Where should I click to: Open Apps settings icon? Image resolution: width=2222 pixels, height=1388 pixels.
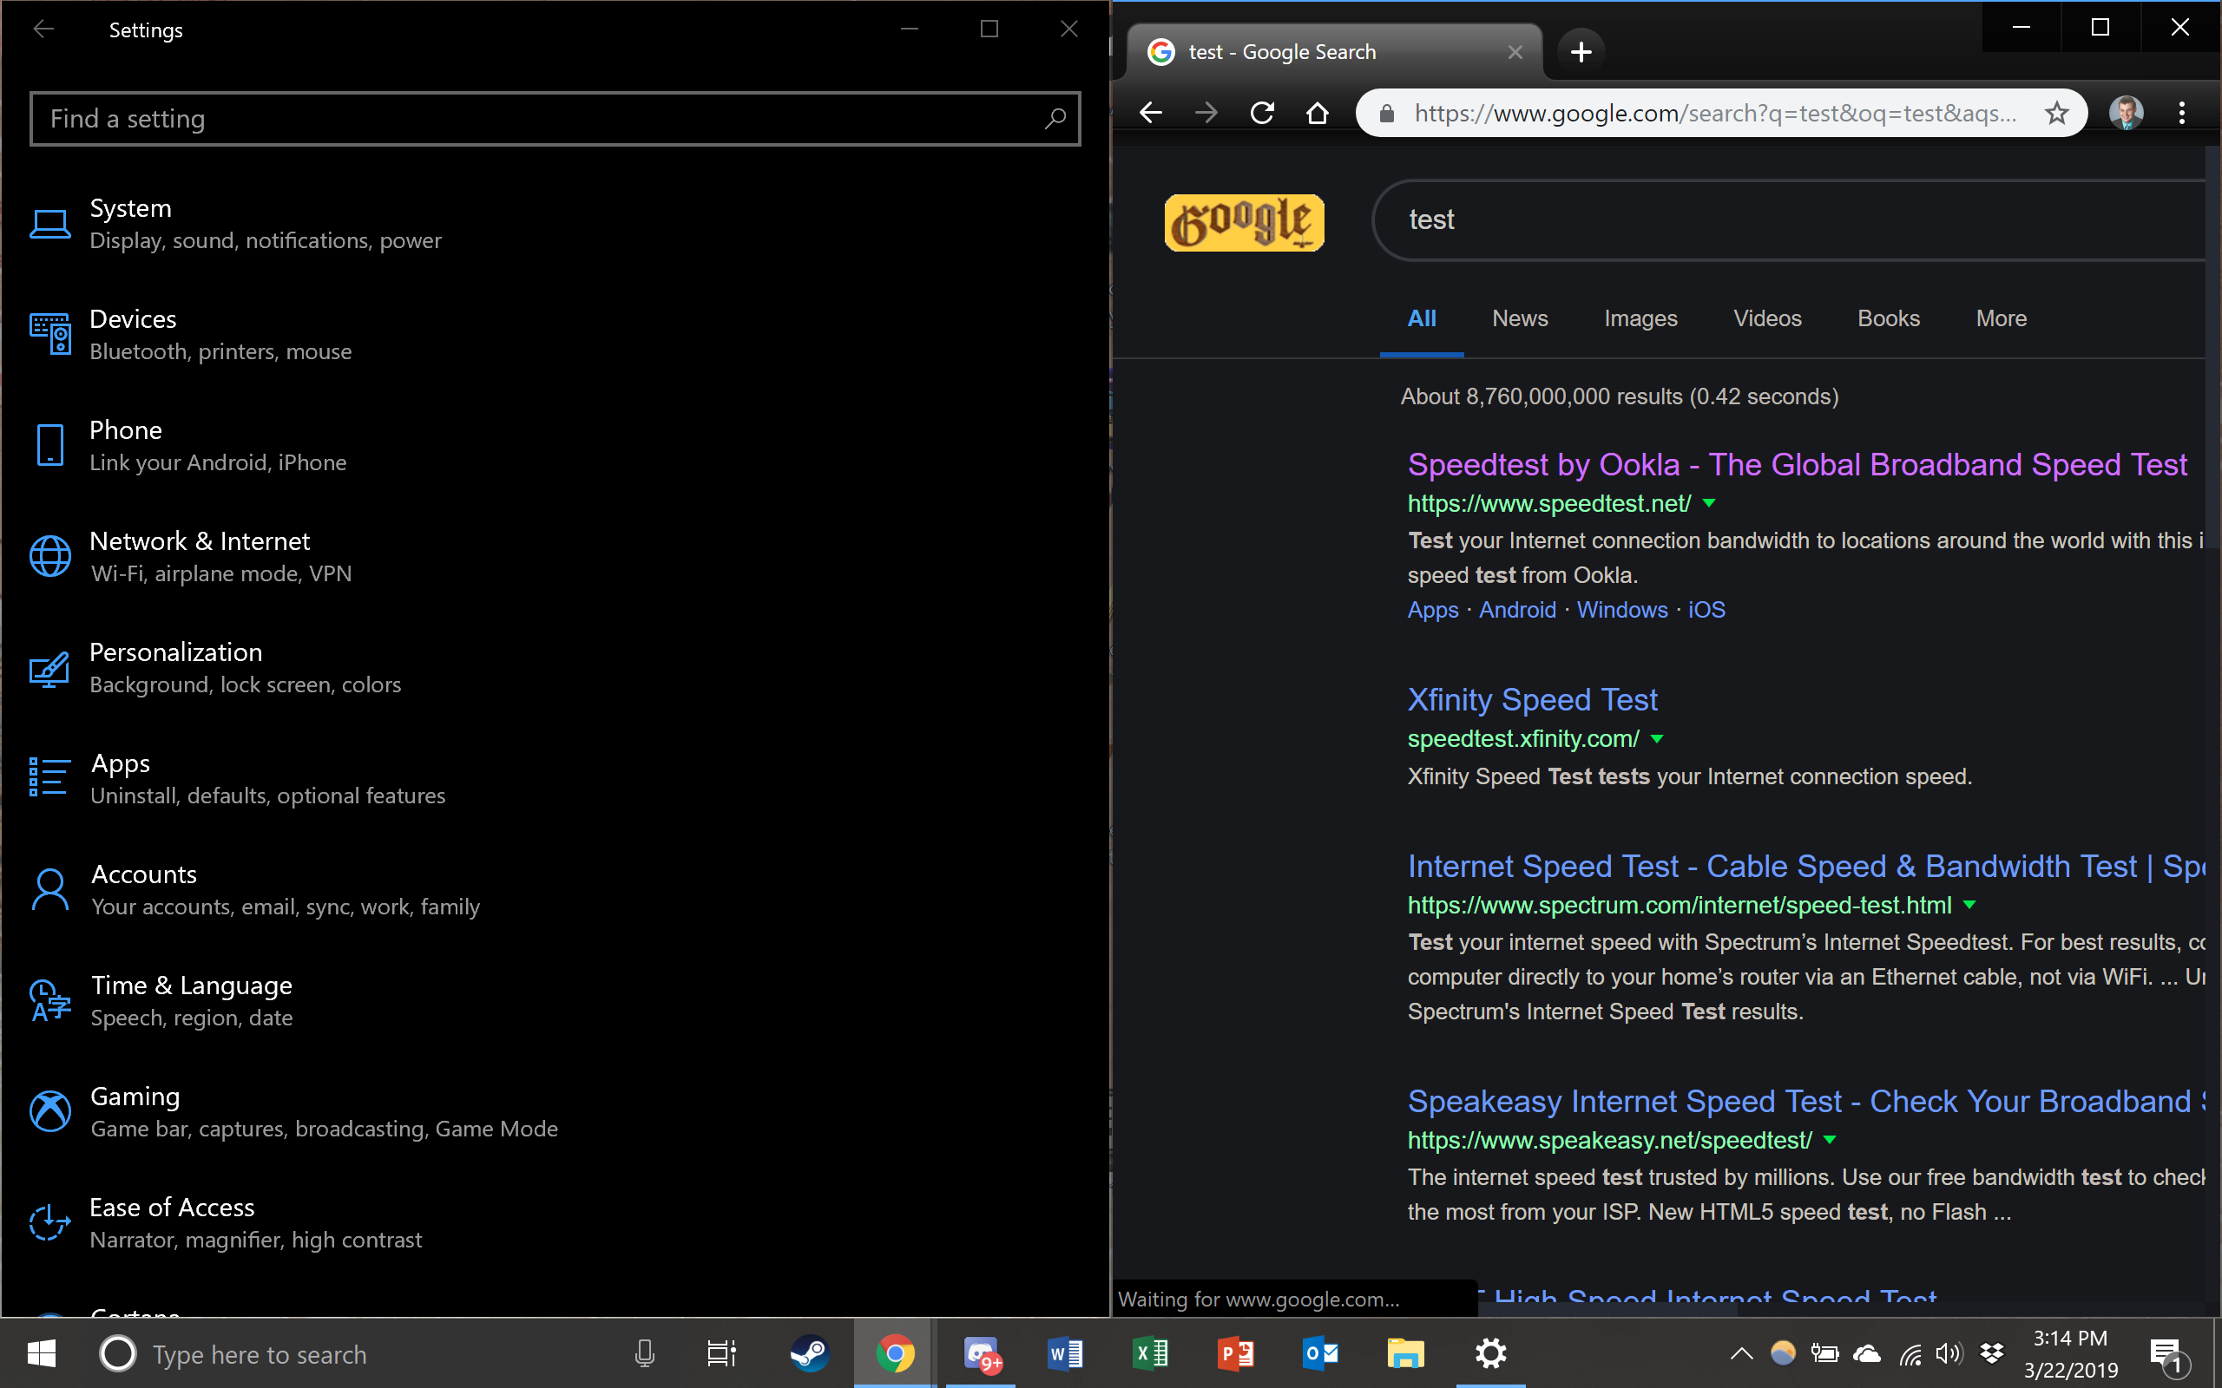49,777
